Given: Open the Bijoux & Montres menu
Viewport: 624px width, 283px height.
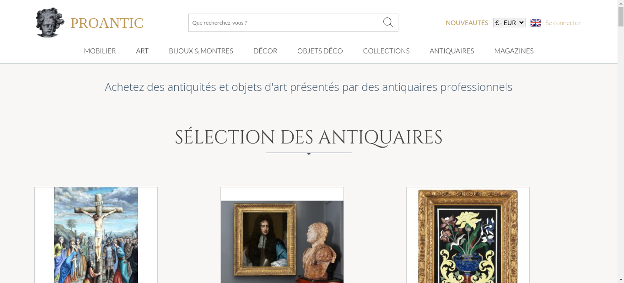Looking at the screenshot, I should point(201,51).
